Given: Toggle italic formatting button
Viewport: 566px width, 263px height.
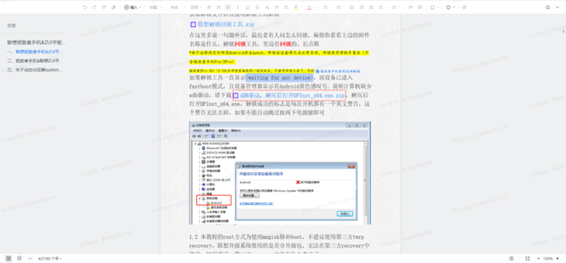Looking at the screenshot, I should click(237, 7).
